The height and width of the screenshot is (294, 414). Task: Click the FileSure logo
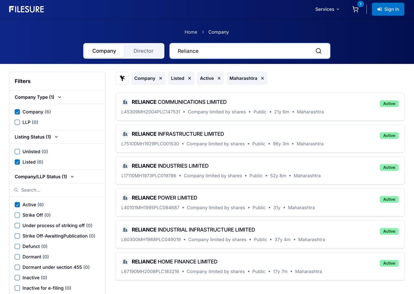coord(27,9)
